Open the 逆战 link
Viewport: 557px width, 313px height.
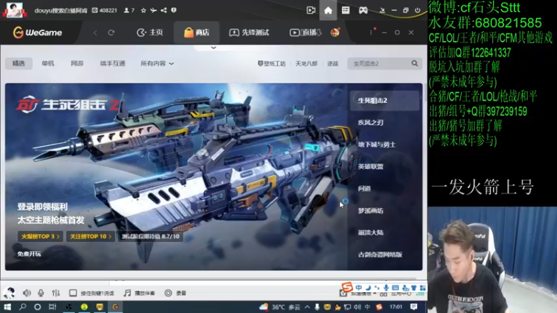(333, 63)
